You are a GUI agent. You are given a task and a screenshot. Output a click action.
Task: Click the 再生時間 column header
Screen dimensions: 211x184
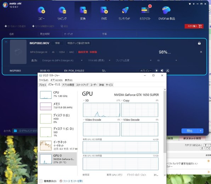(45, 34)
